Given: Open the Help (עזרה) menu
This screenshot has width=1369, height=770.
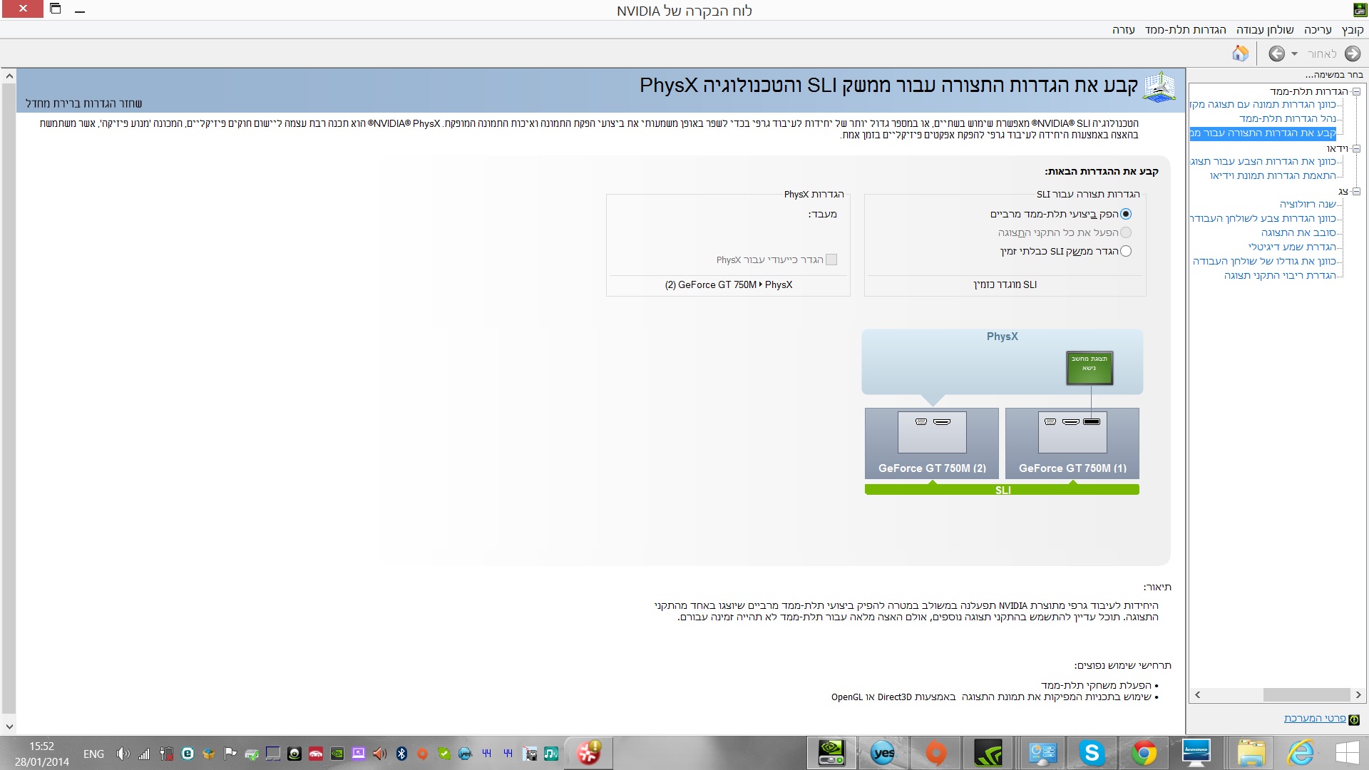Looking at the screenshot, I should click(x=1123, y=29).
